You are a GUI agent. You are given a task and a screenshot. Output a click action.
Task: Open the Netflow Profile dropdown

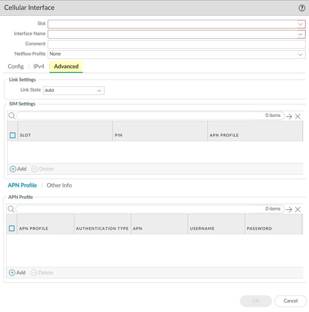(x=301, y=55)
